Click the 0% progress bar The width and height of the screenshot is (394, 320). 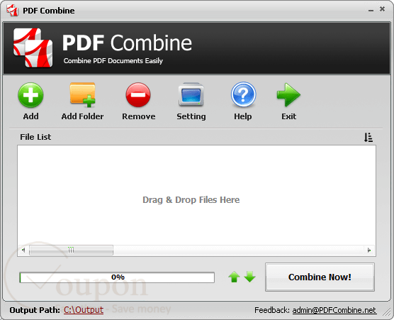point(117,277)
